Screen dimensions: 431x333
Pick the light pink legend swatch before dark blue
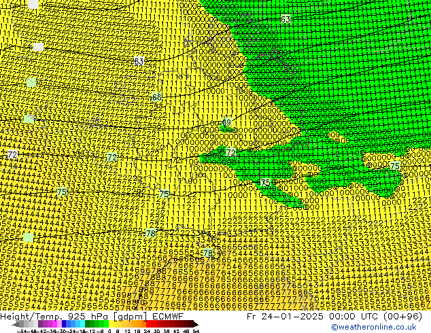[59, 324]
